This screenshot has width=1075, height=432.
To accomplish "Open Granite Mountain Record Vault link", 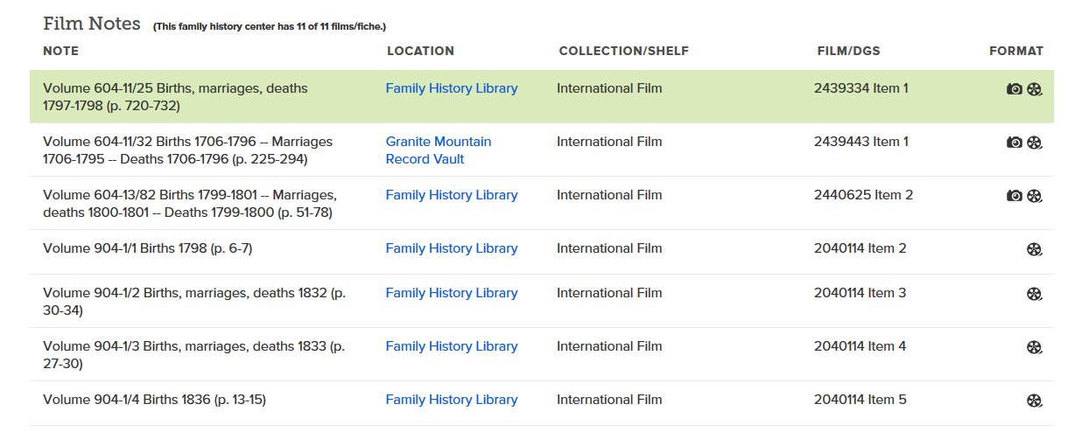I will pyautogui.click(x=438, y=150).
